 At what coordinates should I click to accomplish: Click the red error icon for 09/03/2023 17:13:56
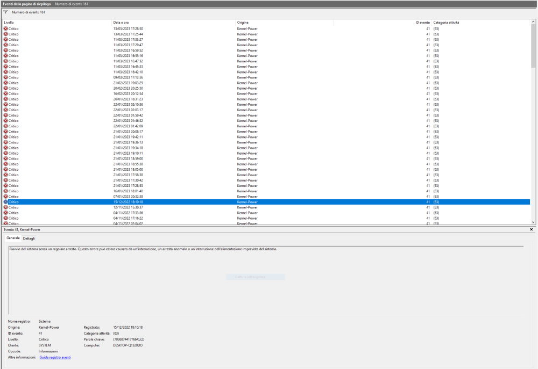(5, 77)
